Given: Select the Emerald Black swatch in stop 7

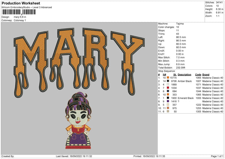Looking at the screenshot, I should pos(168,98).
